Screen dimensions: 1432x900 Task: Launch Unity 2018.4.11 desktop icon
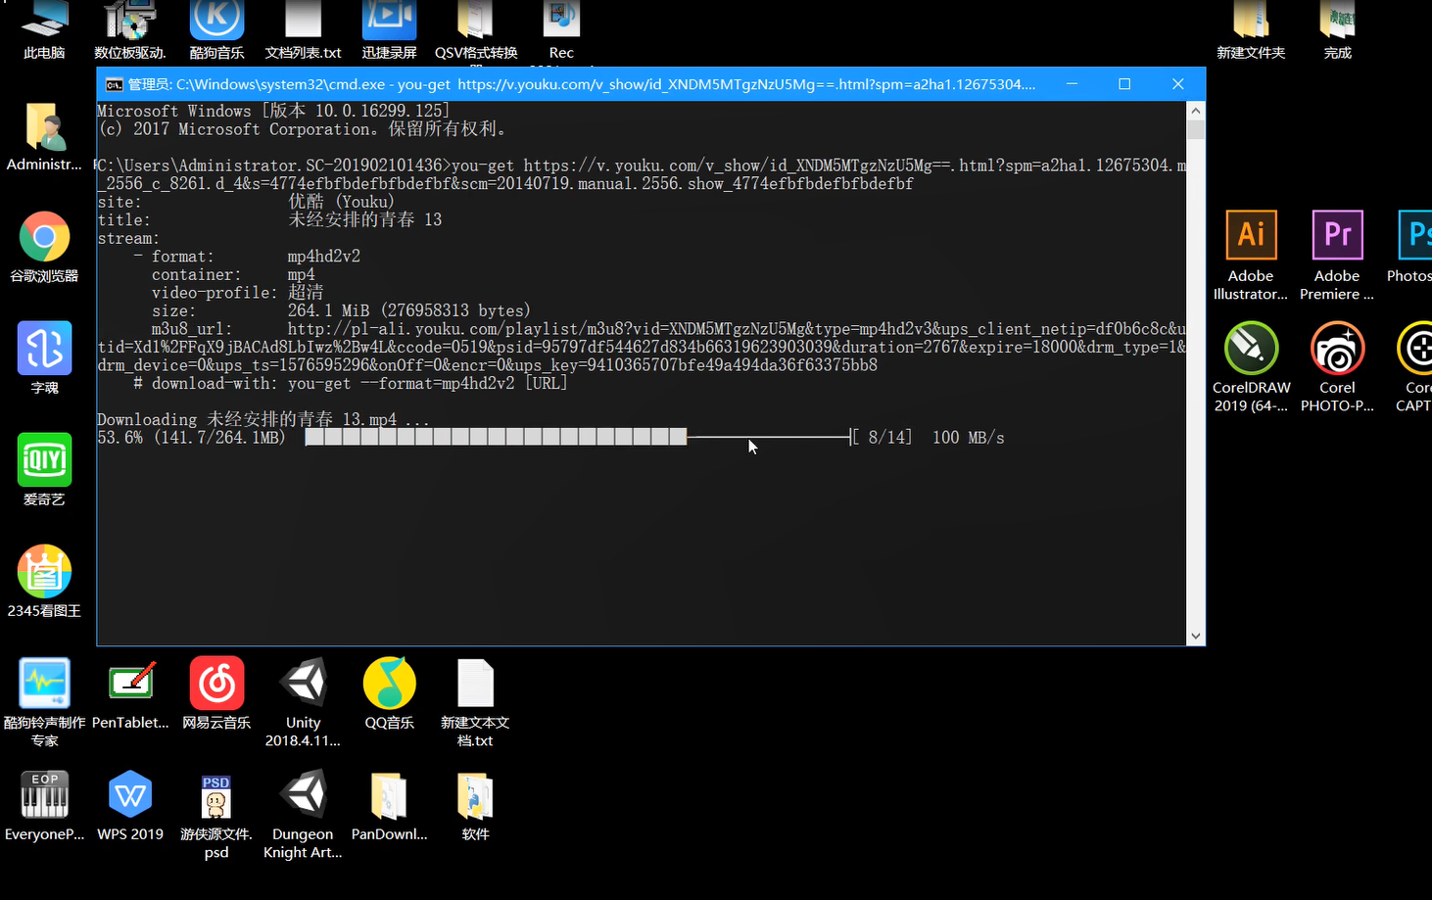tap(303, 701)
